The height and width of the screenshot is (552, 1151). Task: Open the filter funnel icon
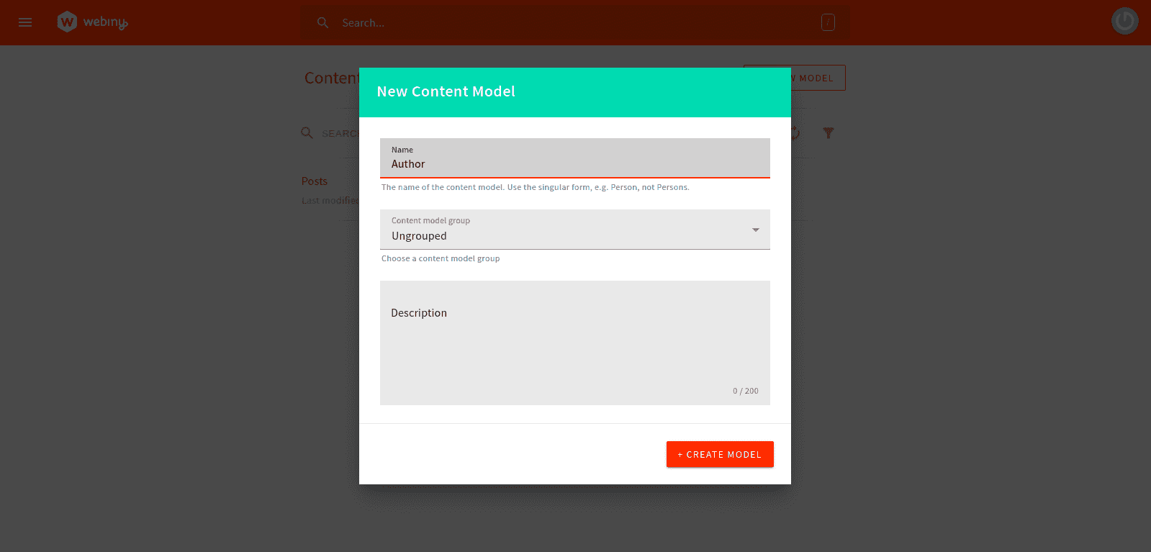pos(829,133)
